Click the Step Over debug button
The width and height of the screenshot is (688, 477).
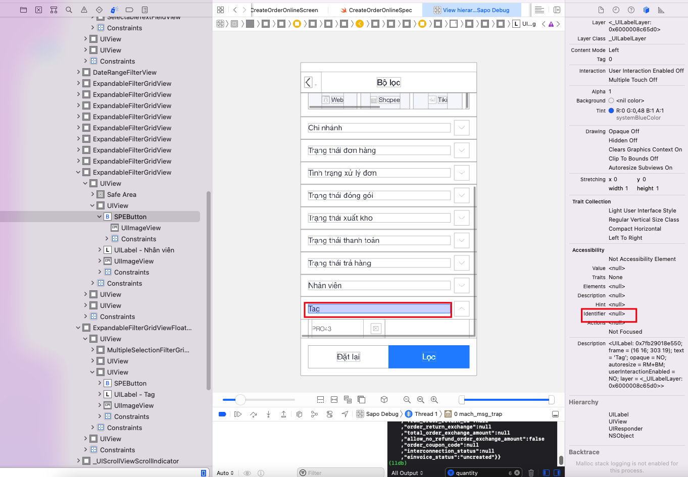(x=253, y=414)
